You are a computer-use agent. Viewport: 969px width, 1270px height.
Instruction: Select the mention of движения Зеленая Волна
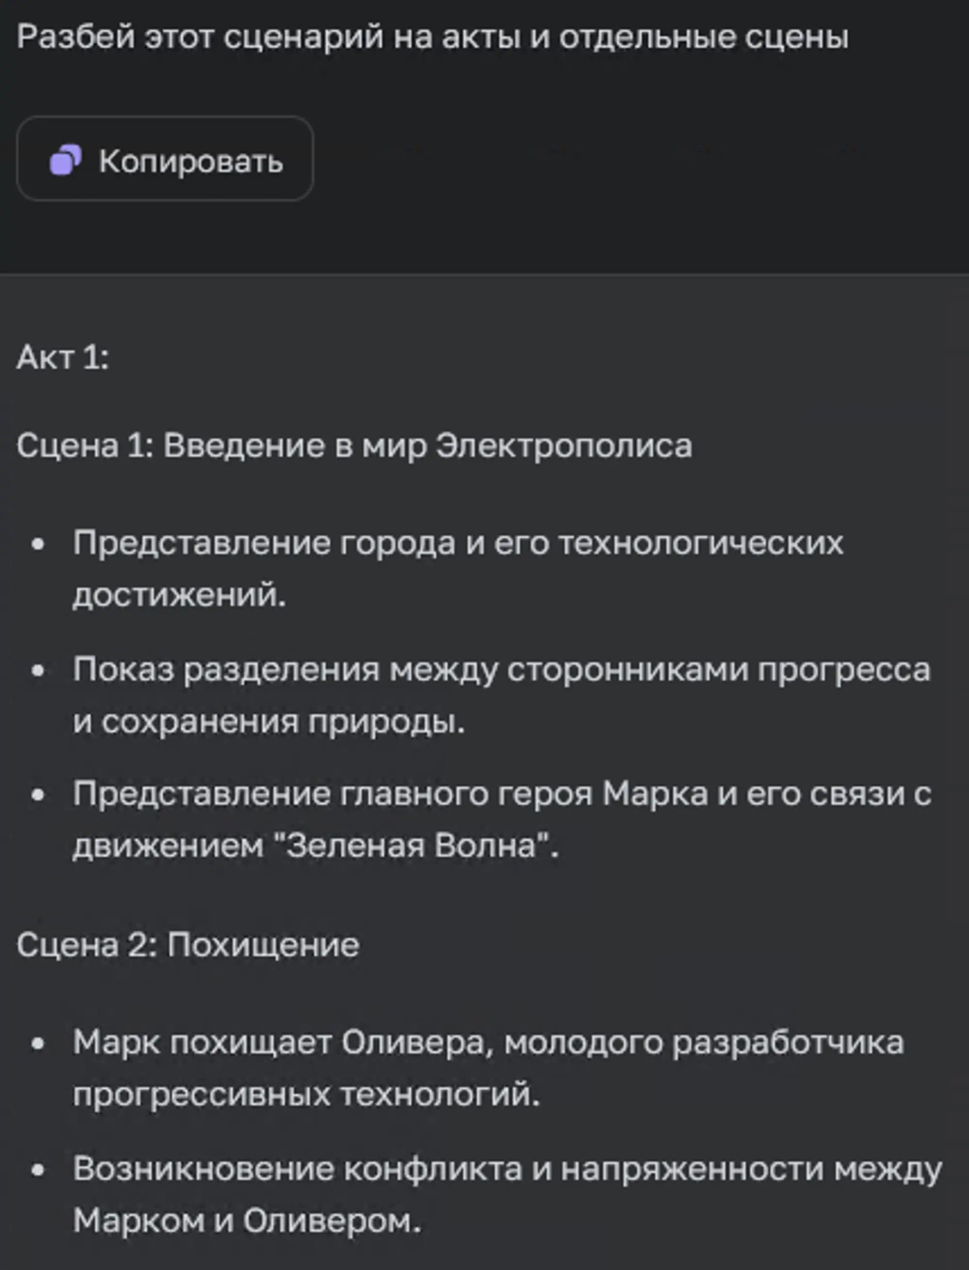click(413, 843)
